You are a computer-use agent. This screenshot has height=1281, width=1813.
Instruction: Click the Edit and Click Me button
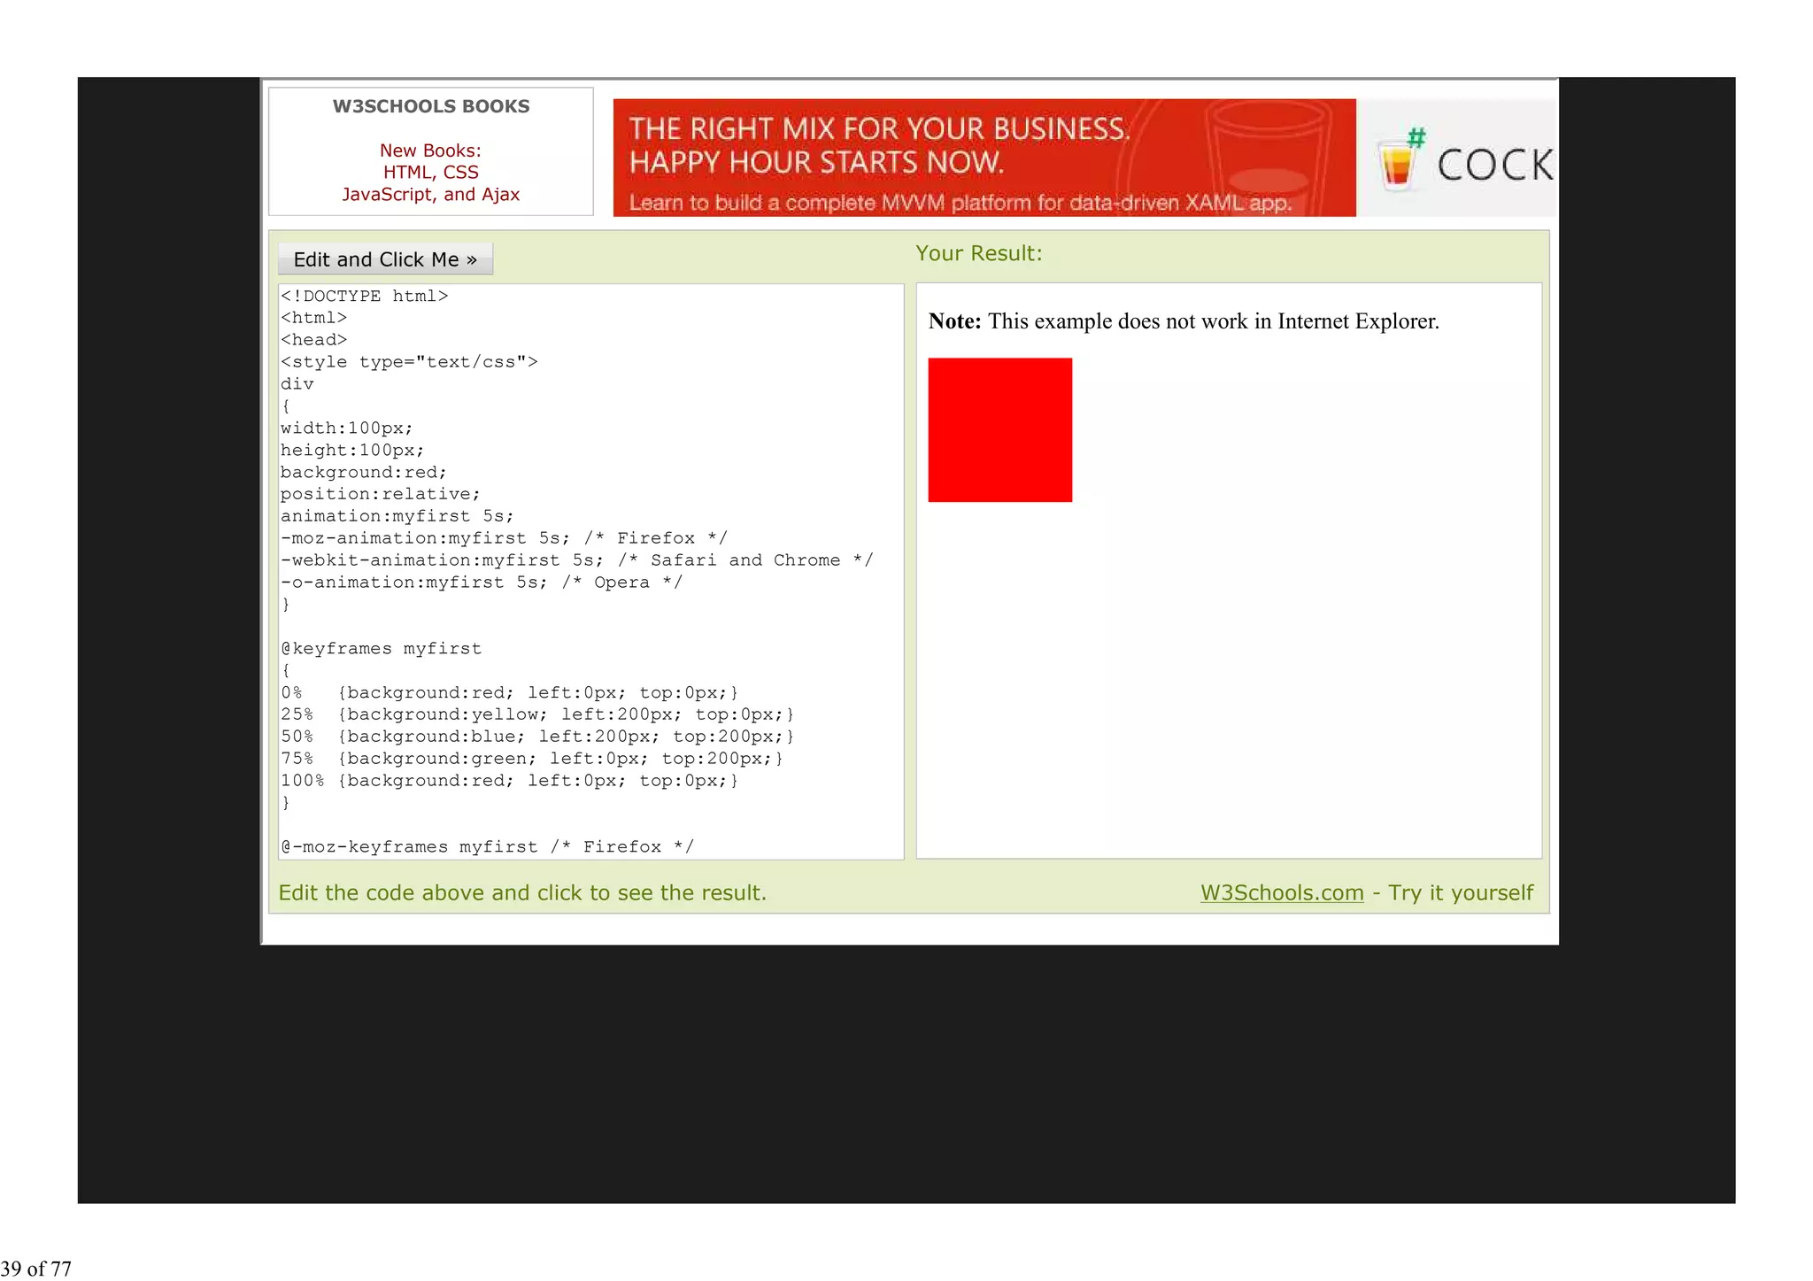tap(385, 259)
